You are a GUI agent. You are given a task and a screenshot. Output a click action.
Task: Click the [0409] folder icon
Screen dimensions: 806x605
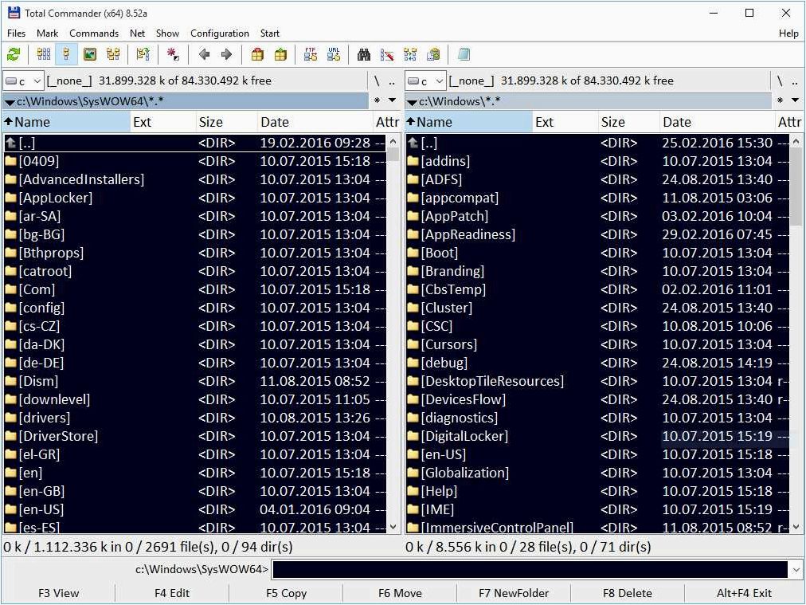(x=11, y=161)
